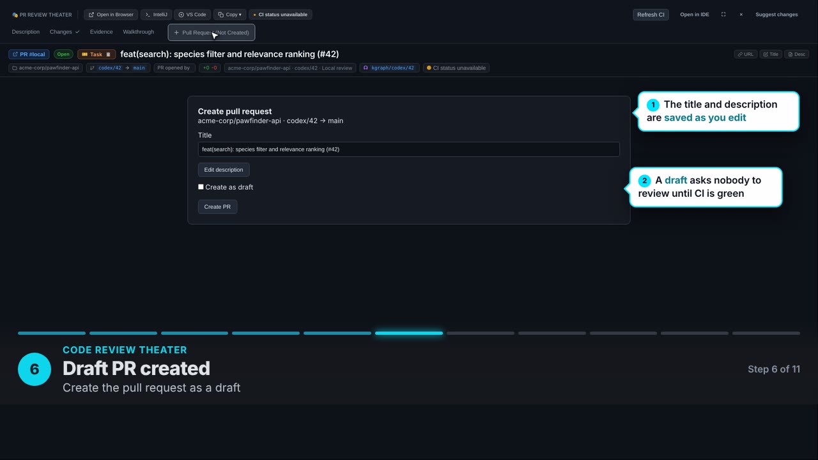Image resolution: width=818 pixels, height=460 pixels.
Task: Switch to the Walkthrough tab
Action: (138, 32)
